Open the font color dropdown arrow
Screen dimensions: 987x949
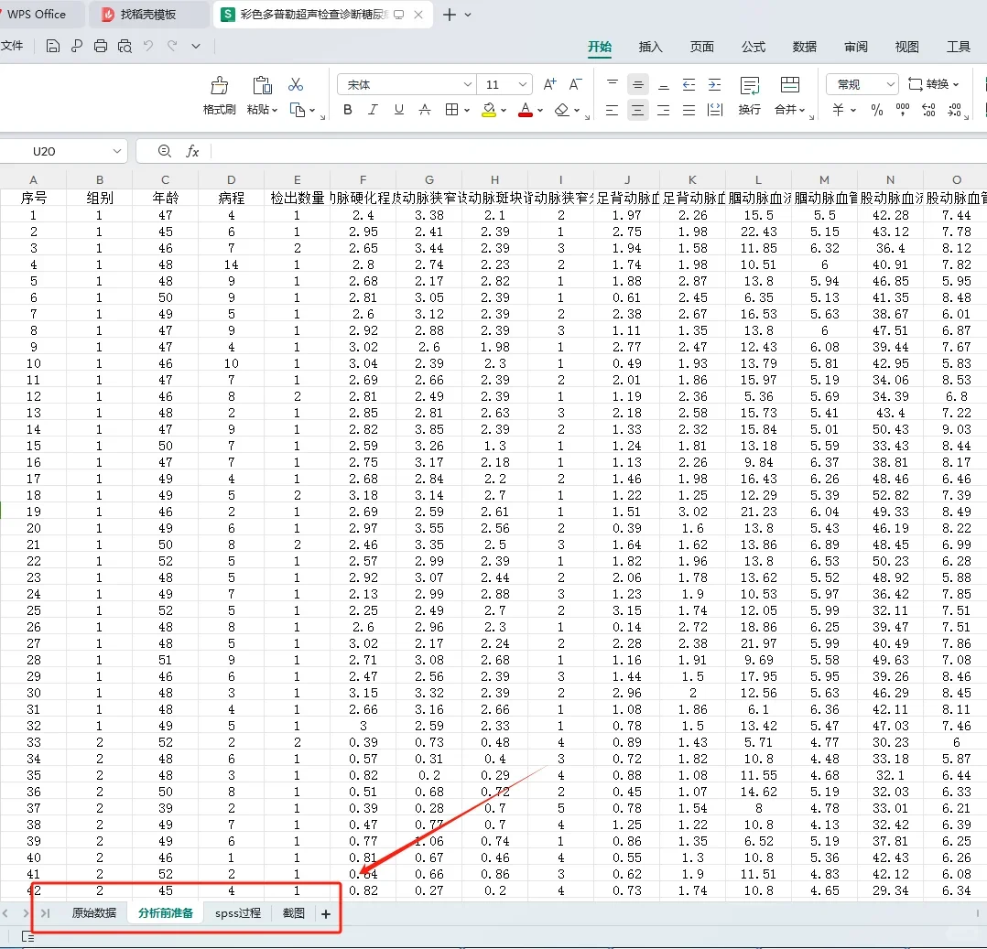[540, 110]
